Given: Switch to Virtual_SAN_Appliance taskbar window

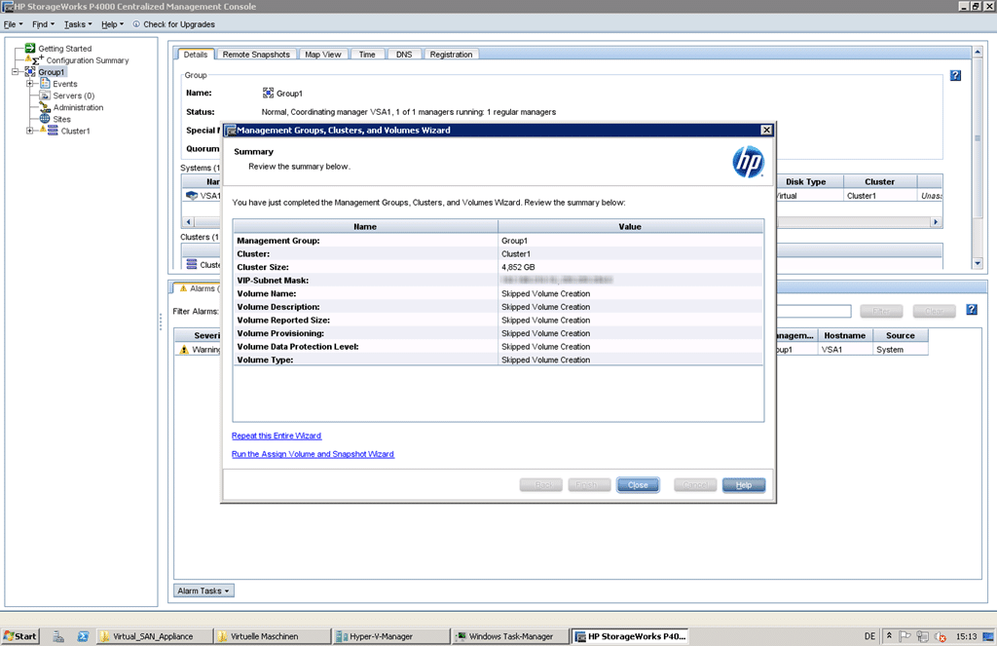Looking at the screenshot, I should [x=155, y=636].
